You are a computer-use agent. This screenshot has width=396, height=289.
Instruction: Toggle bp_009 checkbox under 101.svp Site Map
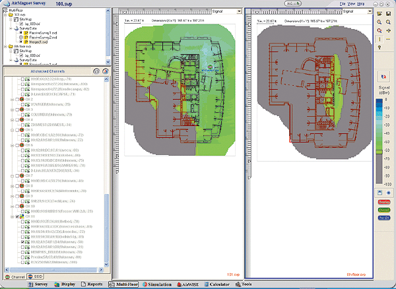pos(21,24)
